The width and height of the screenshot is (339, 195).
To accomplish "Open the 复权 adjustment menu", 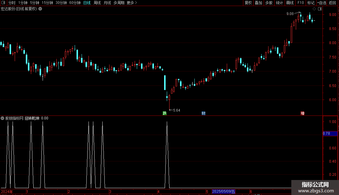I will click(248, 3).
